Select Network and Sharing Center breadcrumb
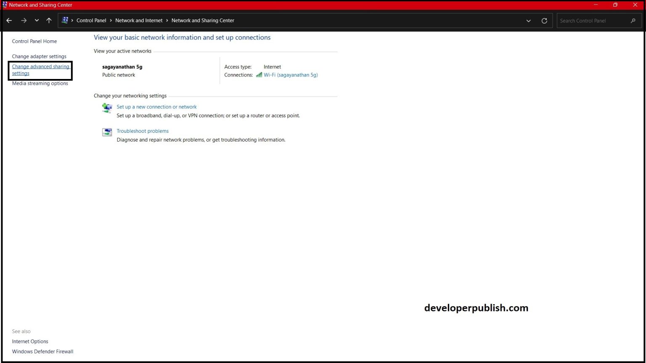Screen dimensions: 646x363 203,20
